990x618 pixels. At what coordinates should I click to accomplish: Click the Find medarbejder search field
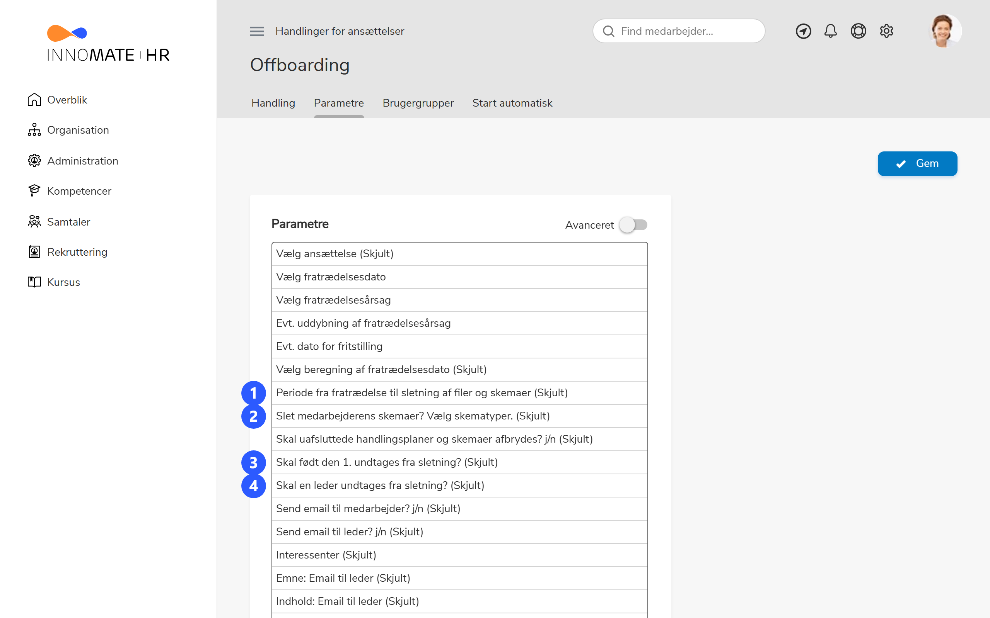678,31
